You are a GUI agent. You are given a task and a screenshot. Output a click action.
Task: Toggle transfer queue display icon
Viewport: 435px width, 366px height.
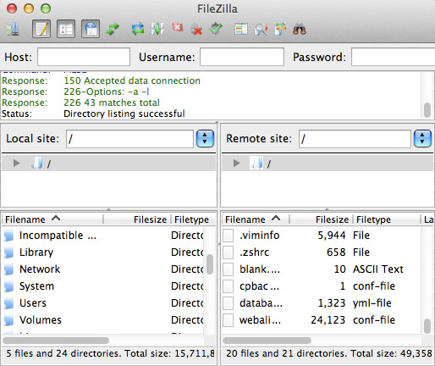tap(113, 29)
